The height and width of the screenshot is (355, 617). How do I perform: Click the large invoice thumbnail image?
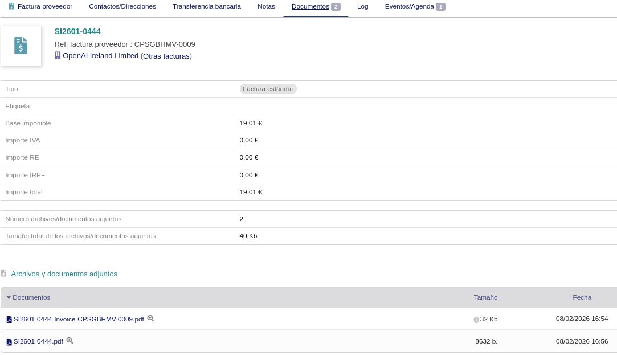pyautogui.click(x=21, y=46)
